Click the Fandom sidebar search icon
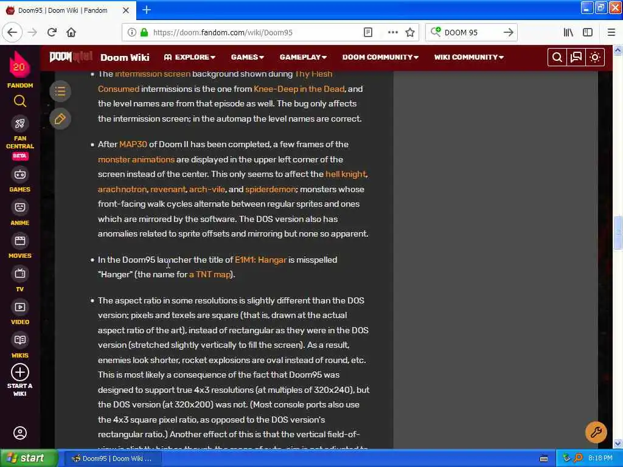The height and width of the screenshot is (467, 623). pyautogui.click(x=20, y=102)
